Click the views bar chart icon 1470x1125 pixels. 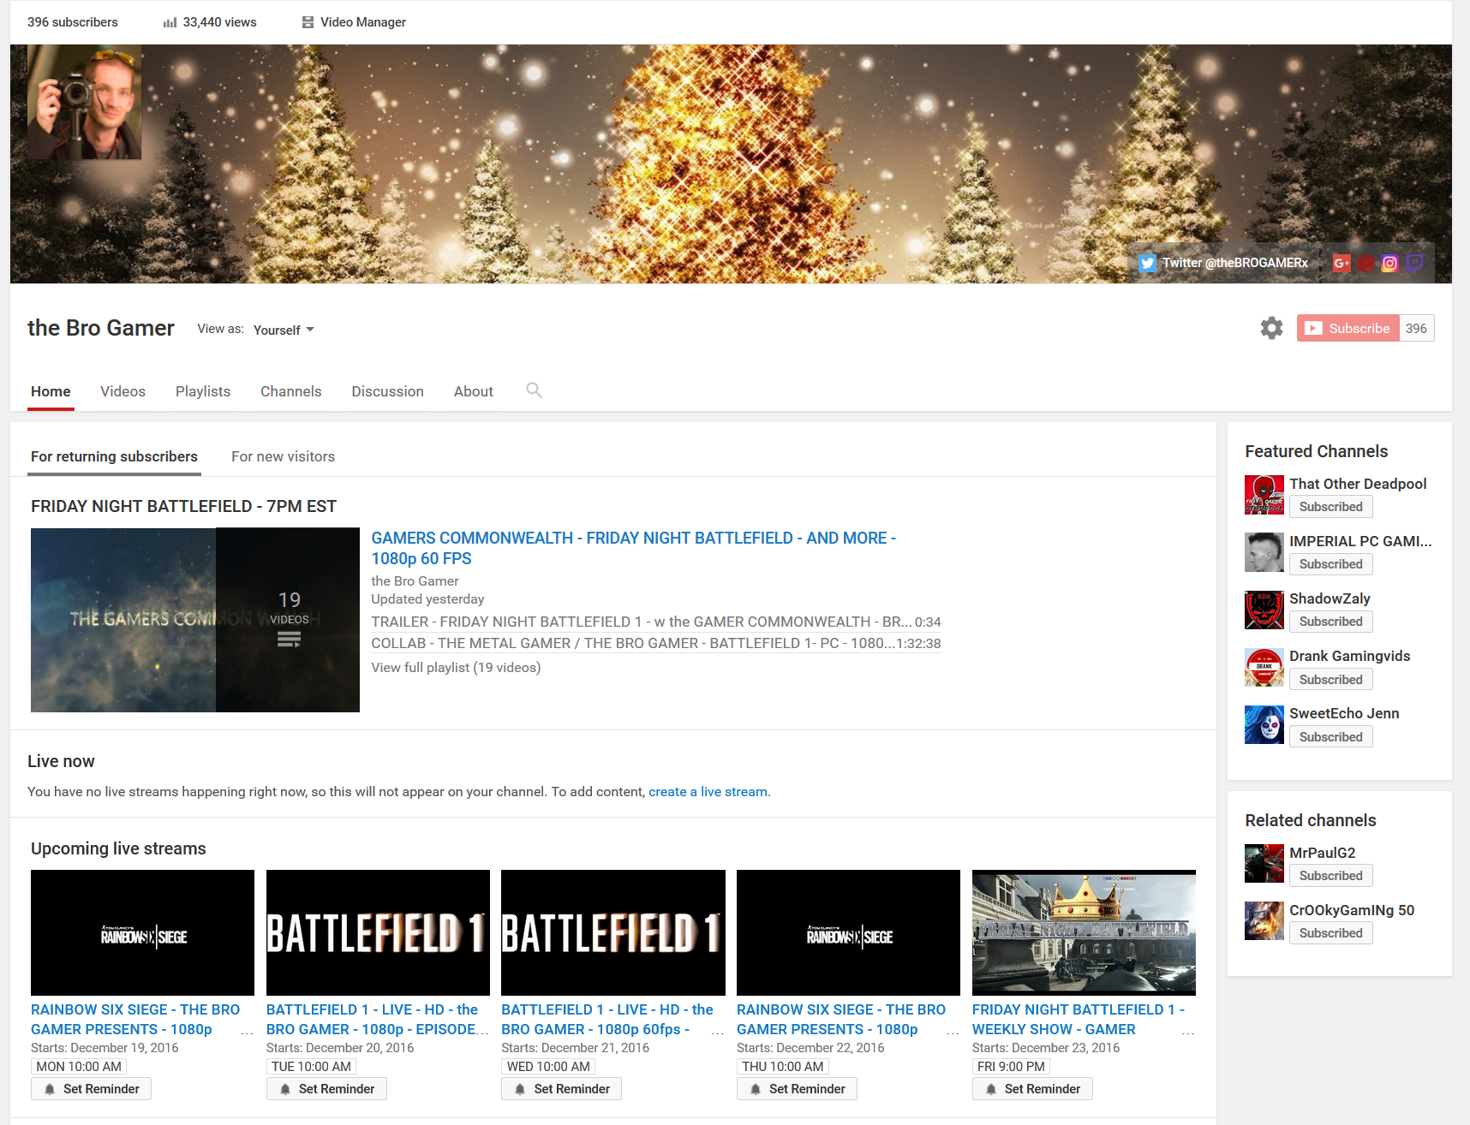pos(170,22)
